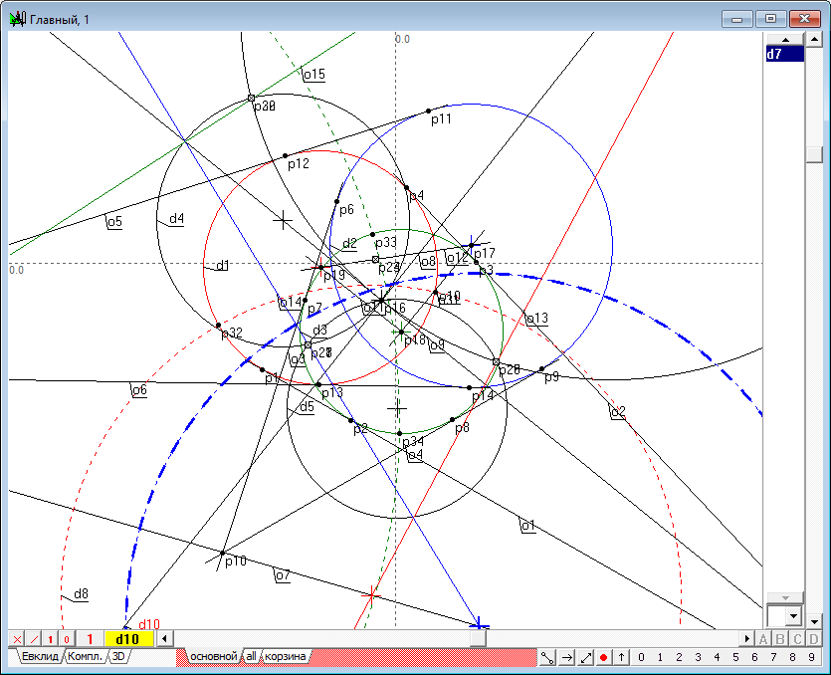Click the application icon in title bar
The image size is (831, 675).
18,20
